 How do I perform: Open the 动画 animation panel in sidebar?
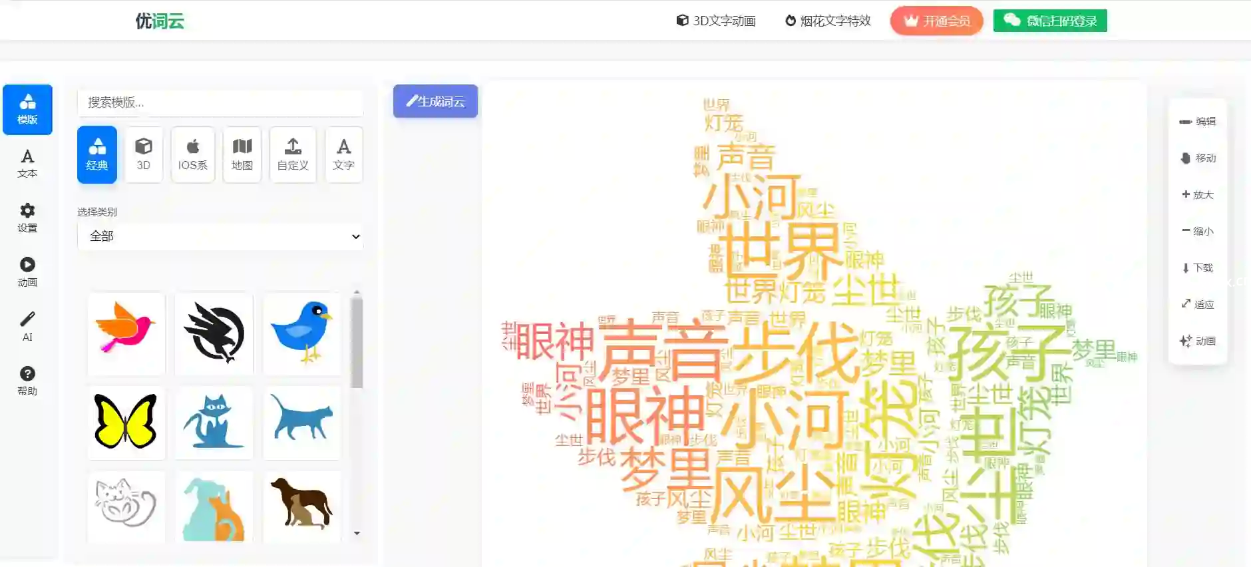[x=27, y=272]
